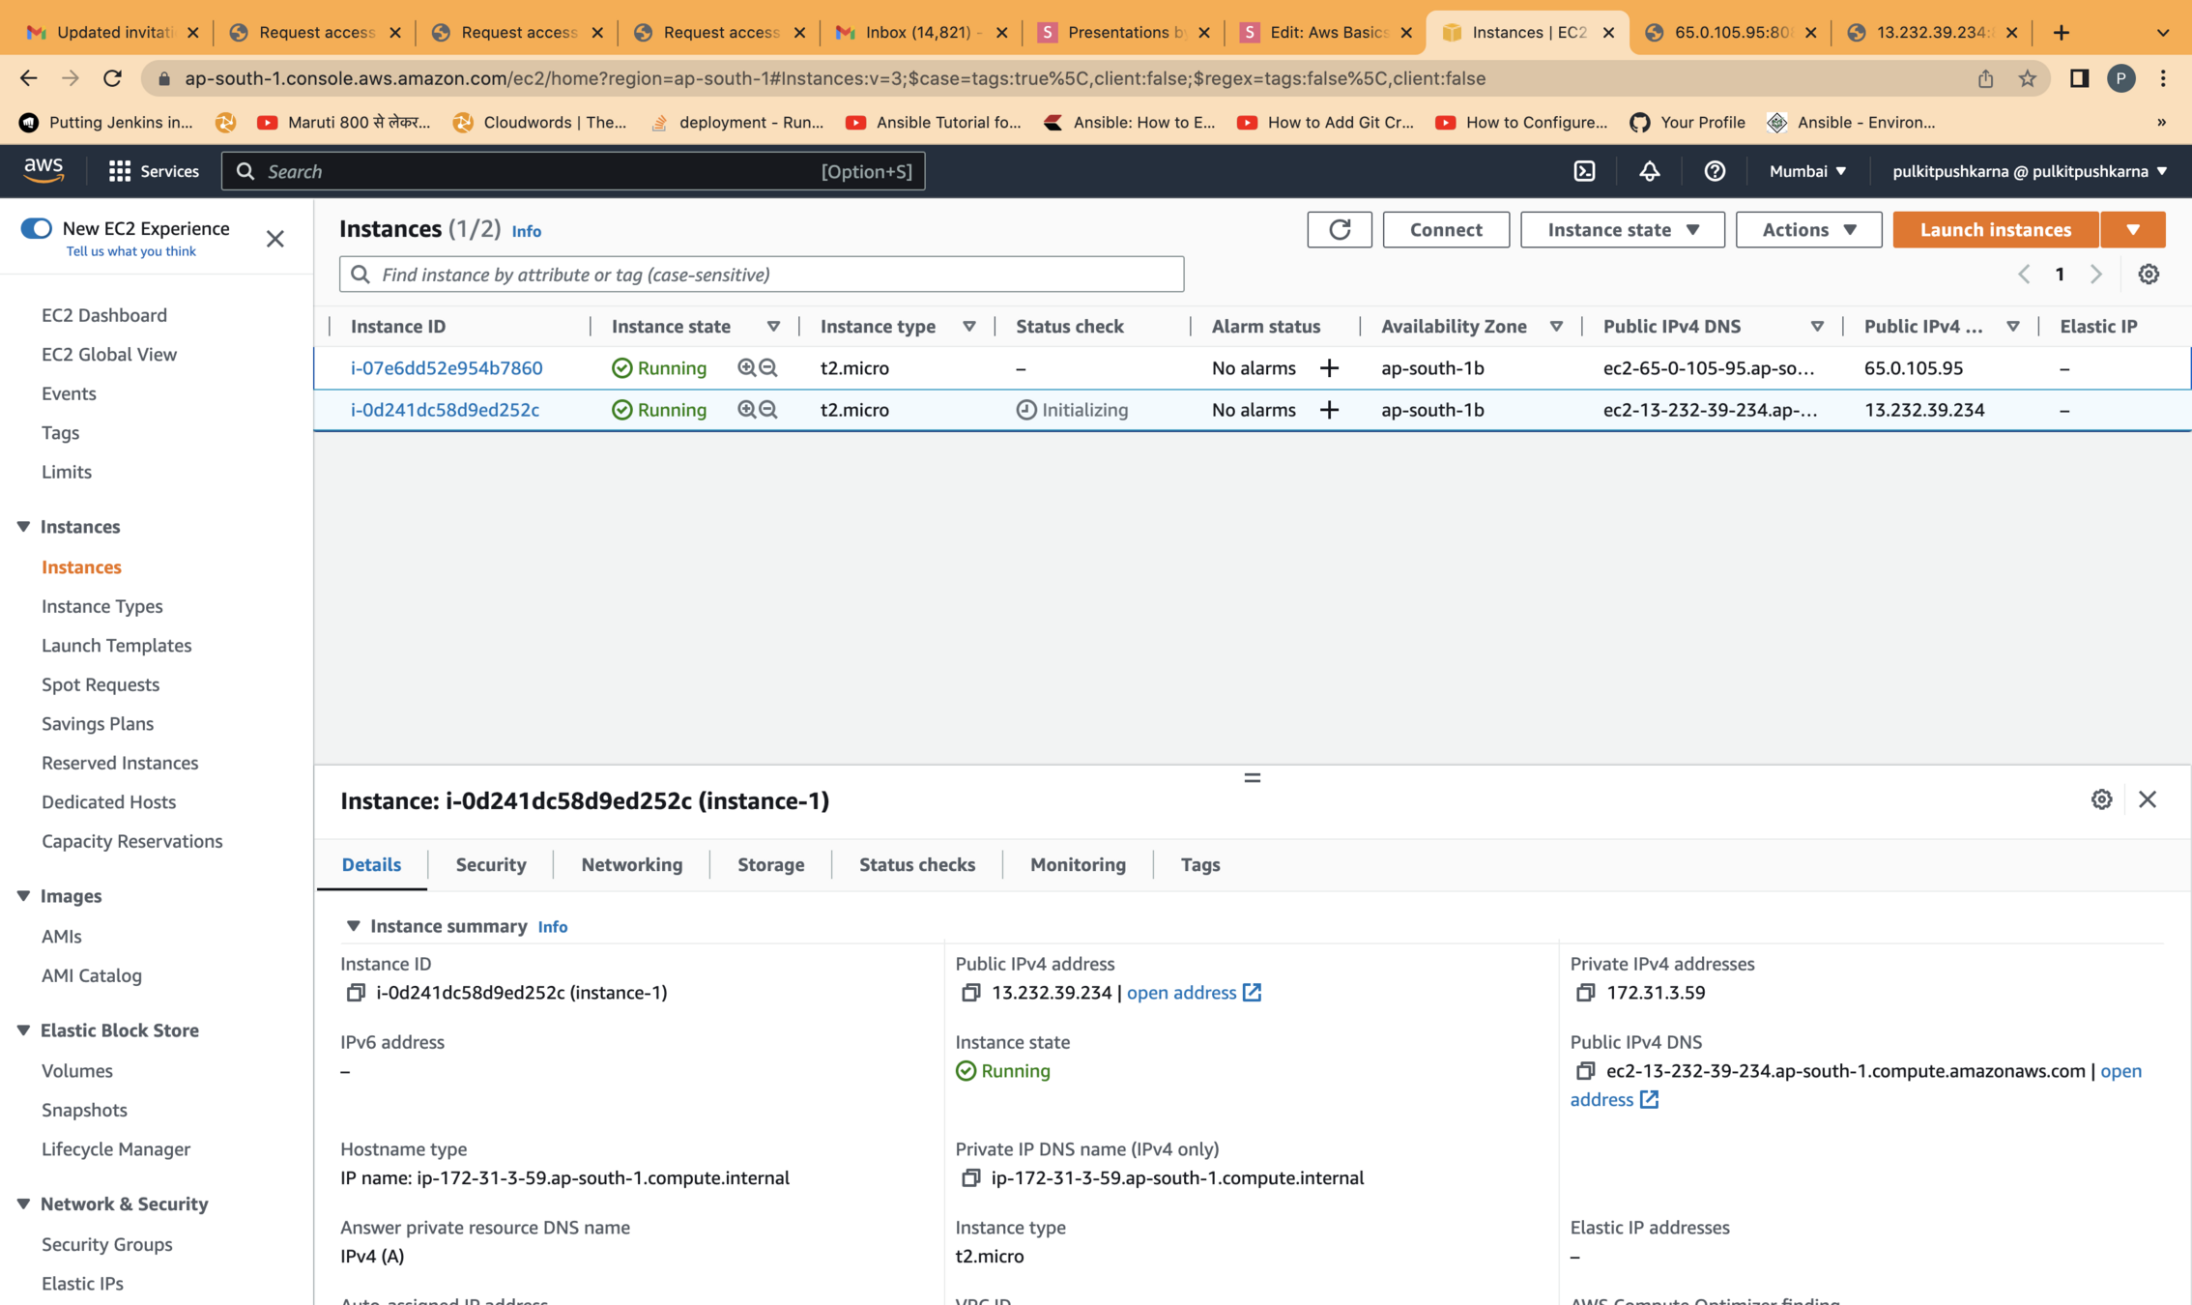Click the Launch instances button
The width and height of the screenshot is (2192, 1305).
click(x=1995, y=229)
